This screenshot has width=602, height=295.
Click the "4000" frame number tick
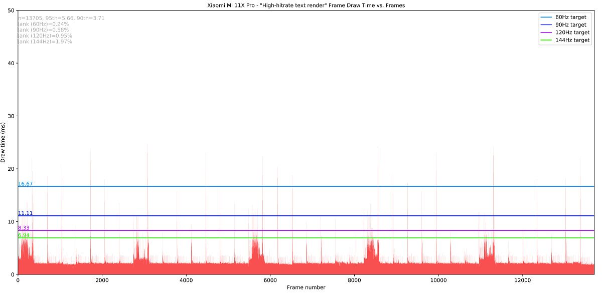point(186,280)
